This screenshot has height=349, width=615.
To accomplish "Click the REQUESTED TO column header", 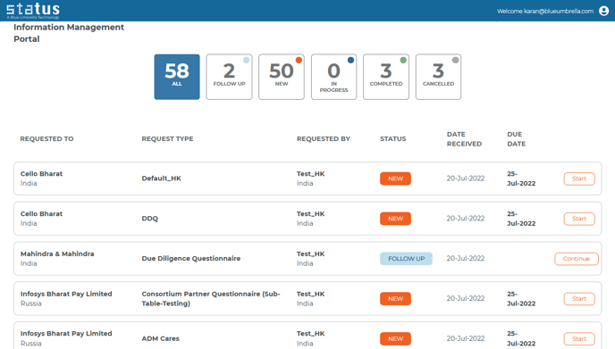I will pos(46,138).
